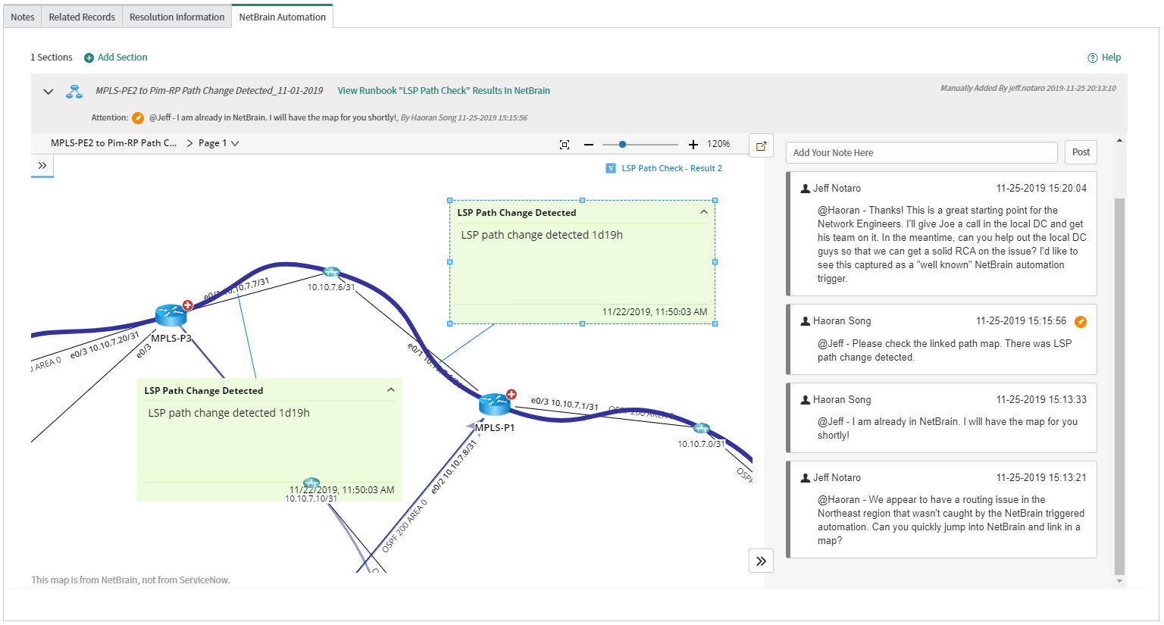Collapse the lower LSP Path Change Detected note

tap(390, 390)
